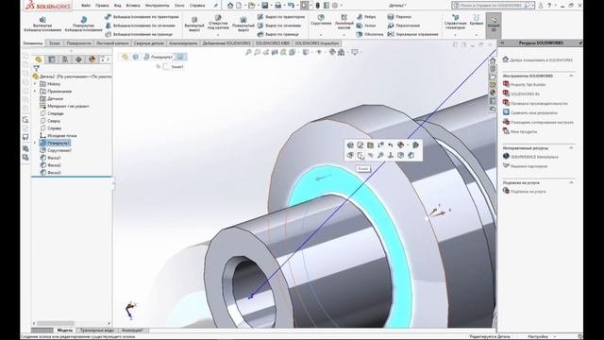
Task: Select the Уклон draft tool
Action: 366,25
